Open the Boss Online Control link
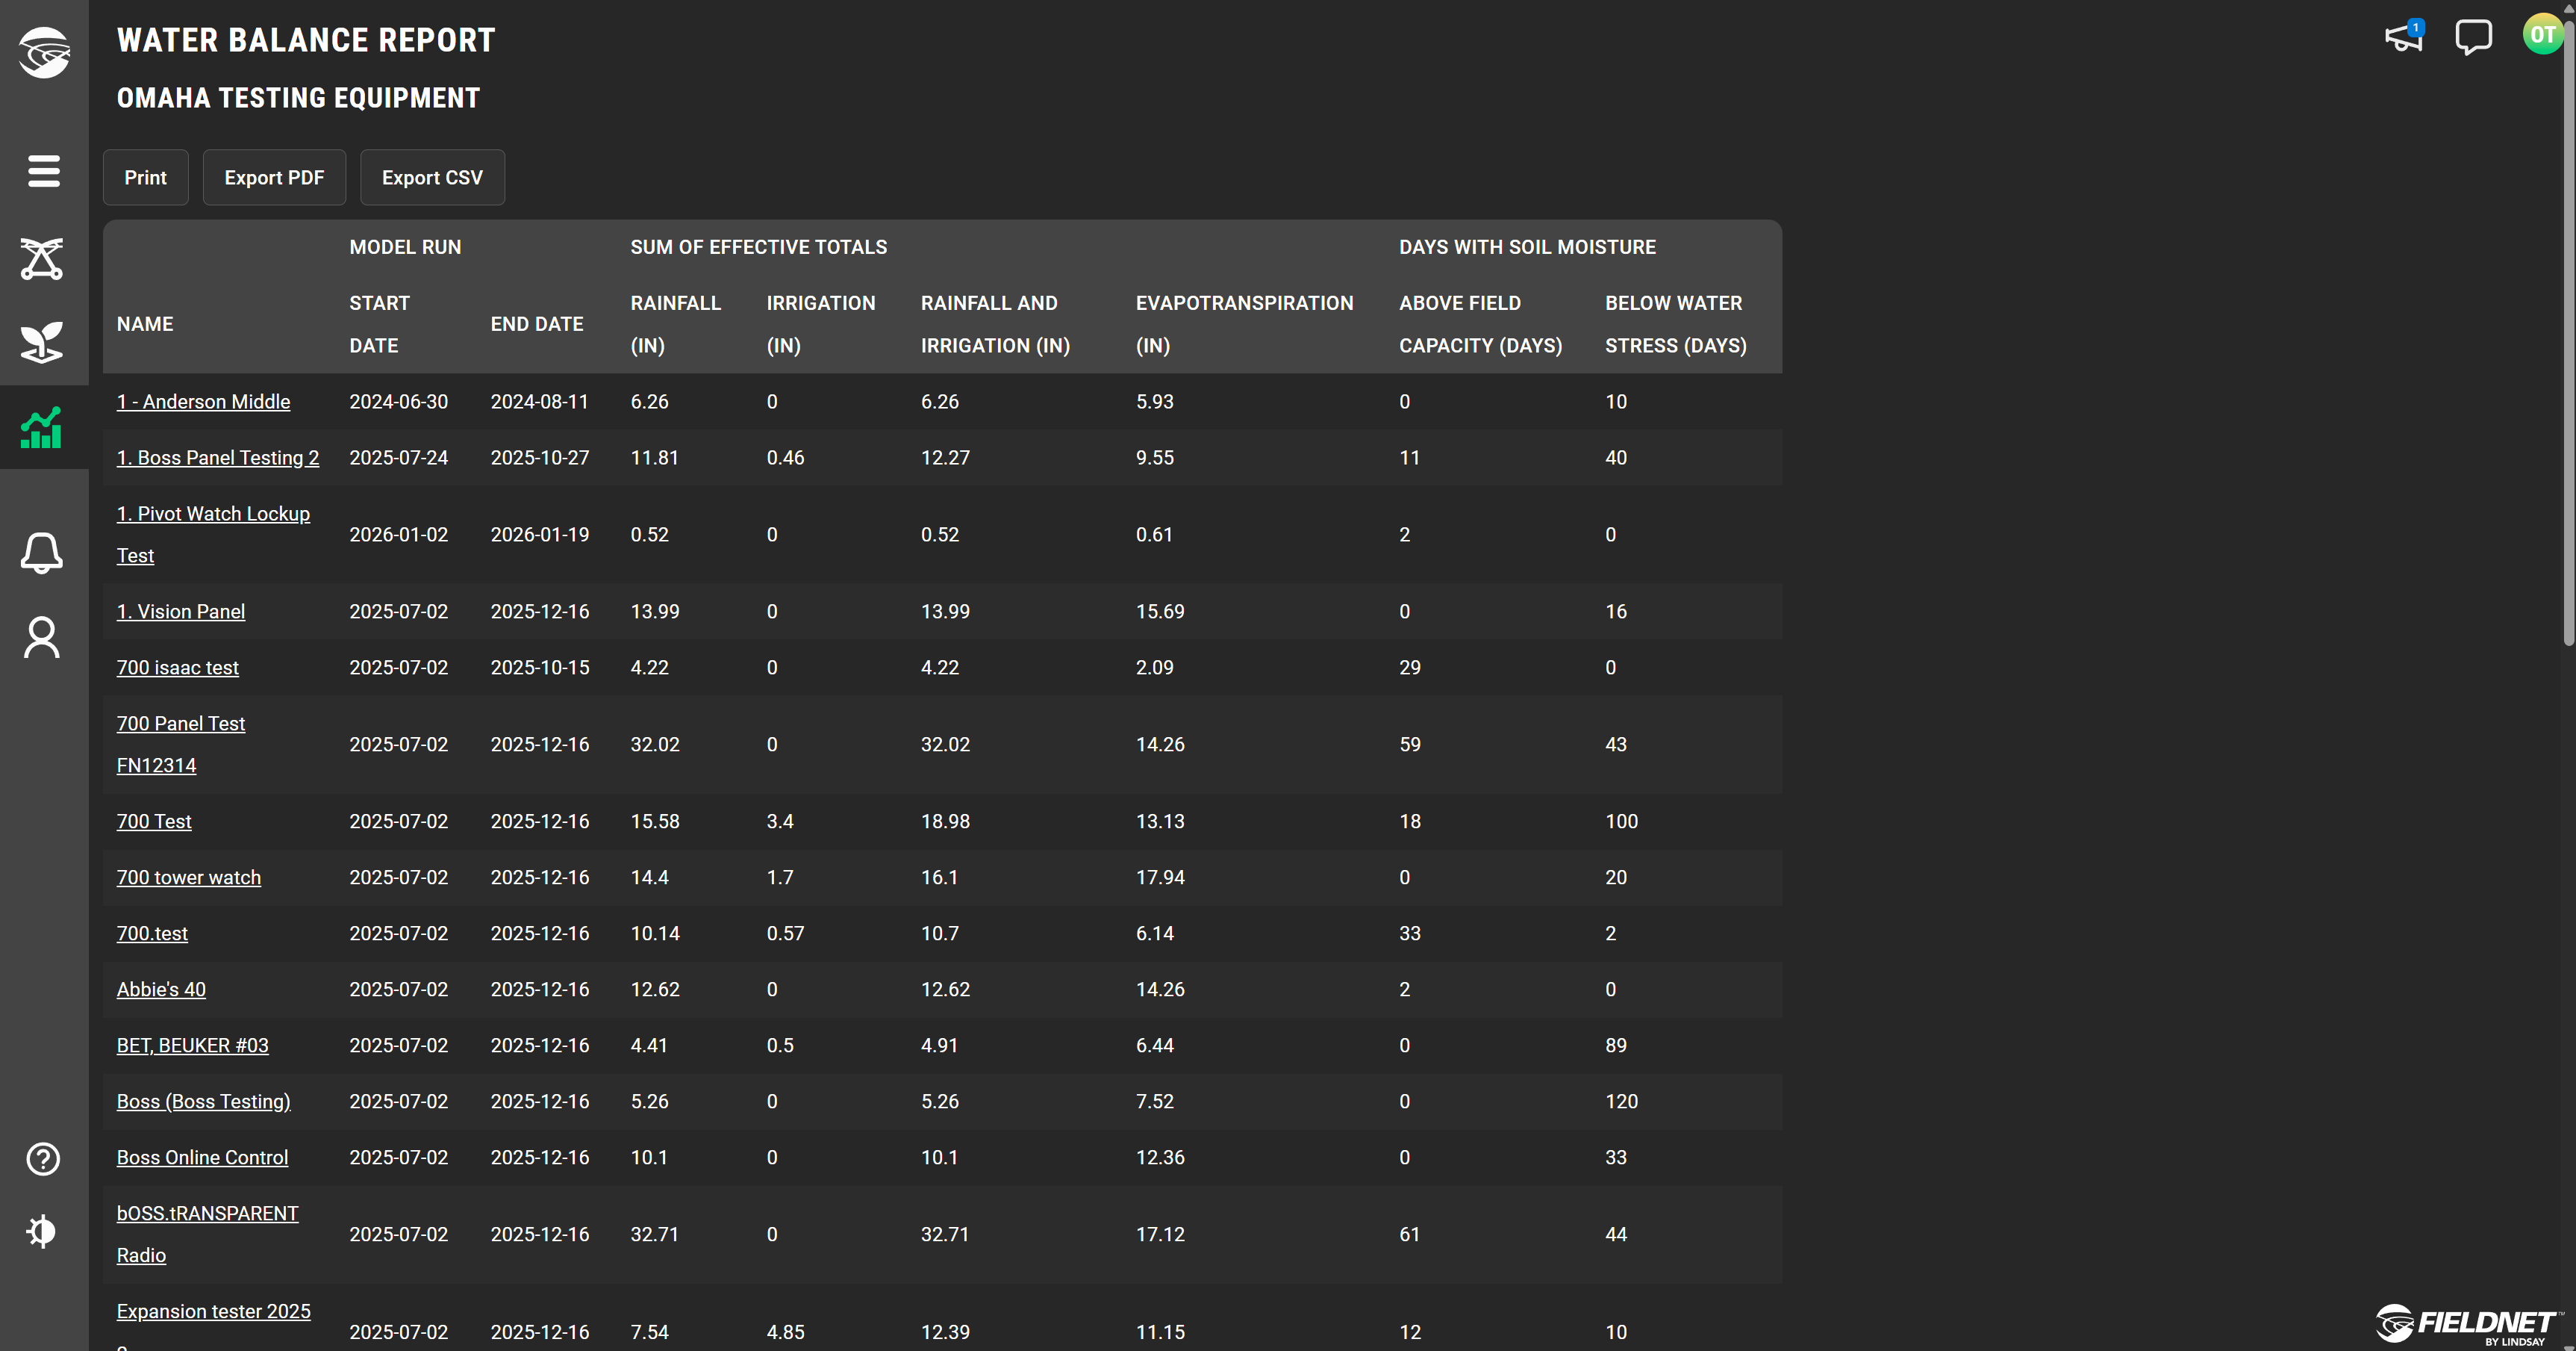 pyautogui.click(x=202, y=1157)
